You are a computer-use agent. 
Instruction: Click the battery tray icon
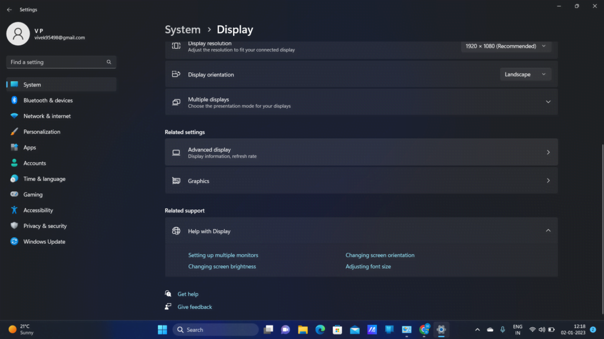(552, 330)
